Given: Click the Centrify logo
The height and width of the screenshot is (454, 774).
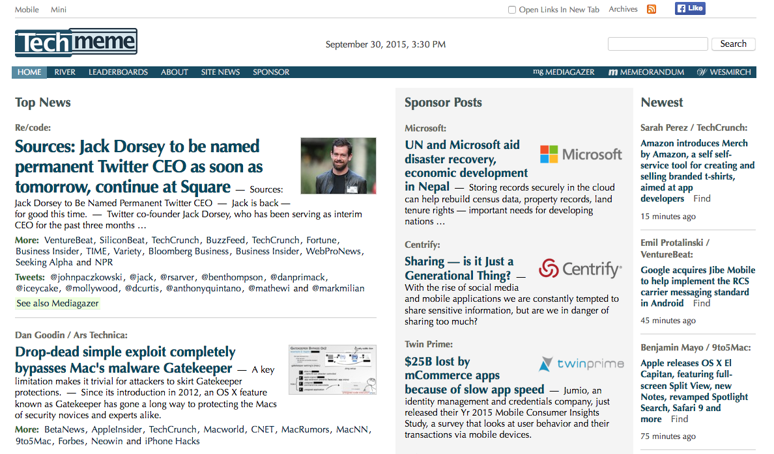Looking at the screenshot, I should point(579,267).
